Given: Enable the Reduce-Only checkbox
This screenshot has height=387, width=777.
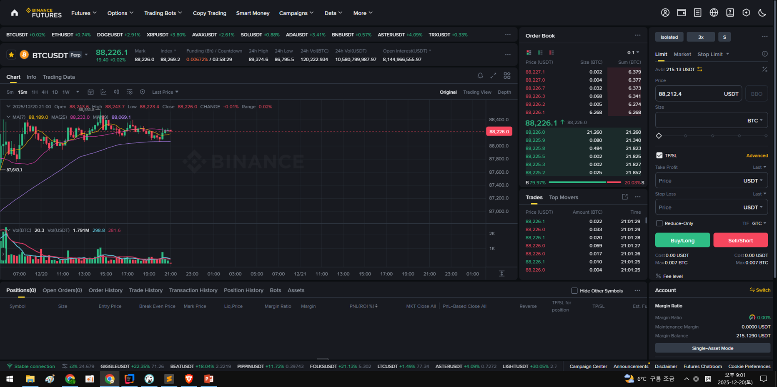Looking at the screenshot, I should tap(659, 223).
